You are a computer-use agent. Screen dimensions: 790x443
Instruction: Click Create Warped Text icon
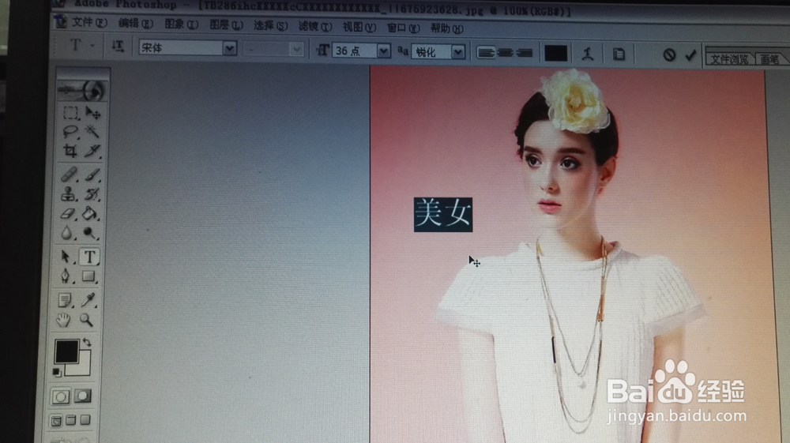[588, 54]
